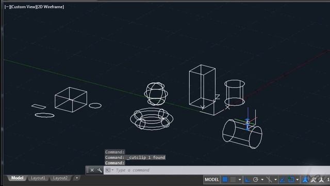This screenshot has height=186, width=330.
Task: Toggle ortho mode restriction
Action: tap(247, 180)
